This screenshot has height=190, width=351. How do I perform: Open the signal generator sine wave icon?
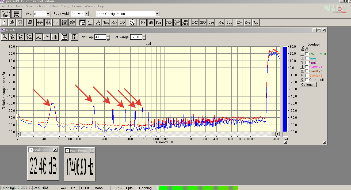pos(132,23)
